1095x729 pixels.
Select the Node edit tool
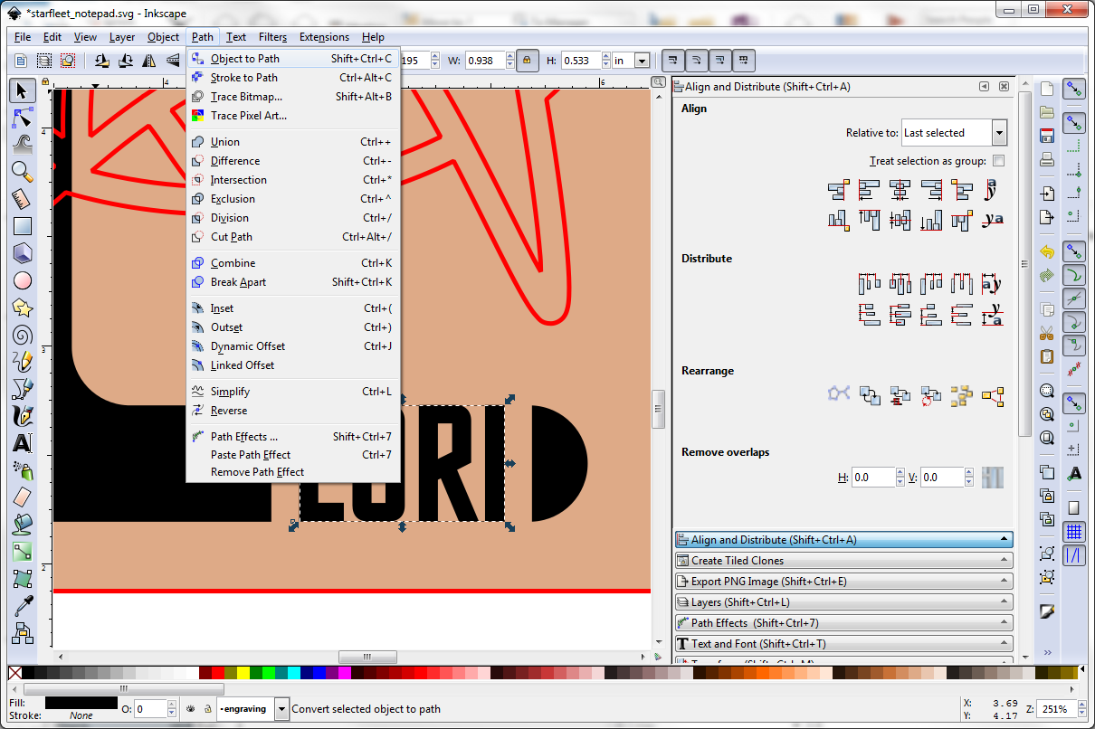[23, 118]
